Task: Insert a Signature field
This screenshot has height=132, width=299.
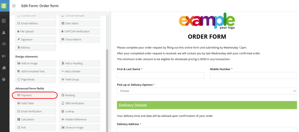Action: coord(35,39)
